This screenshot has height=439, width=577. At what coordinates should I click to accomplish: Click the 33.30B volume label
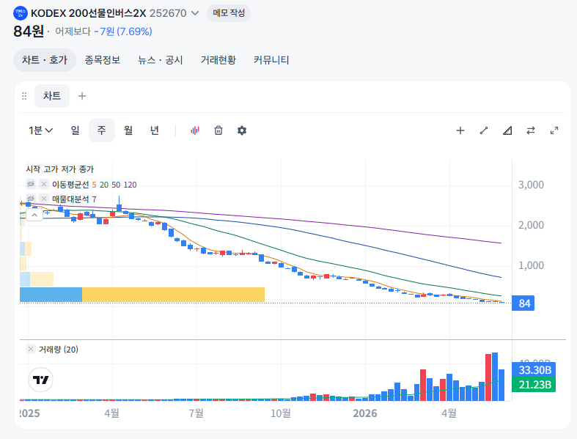point(534,370)
